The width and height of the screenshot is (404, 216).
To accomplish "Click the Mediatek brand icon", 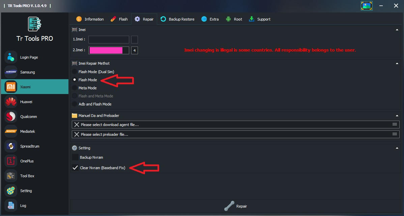I will pos(11,131).
